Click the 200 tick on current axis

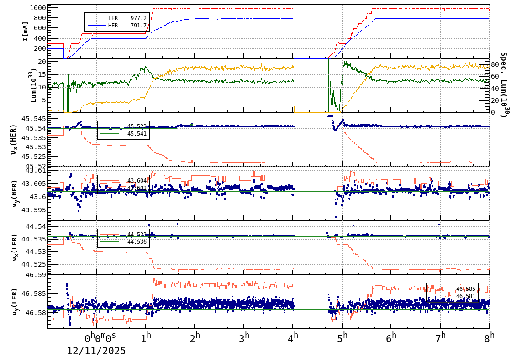pyautogui.click(x=40, y=48)
